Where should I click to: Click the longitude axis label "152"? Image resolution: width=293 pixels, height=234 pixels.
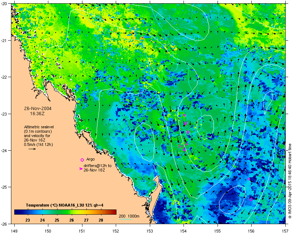click(x=116, y=231)
